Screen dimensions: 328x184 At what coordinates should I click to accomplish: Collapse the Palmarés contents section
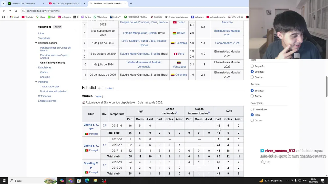[36, 82]
